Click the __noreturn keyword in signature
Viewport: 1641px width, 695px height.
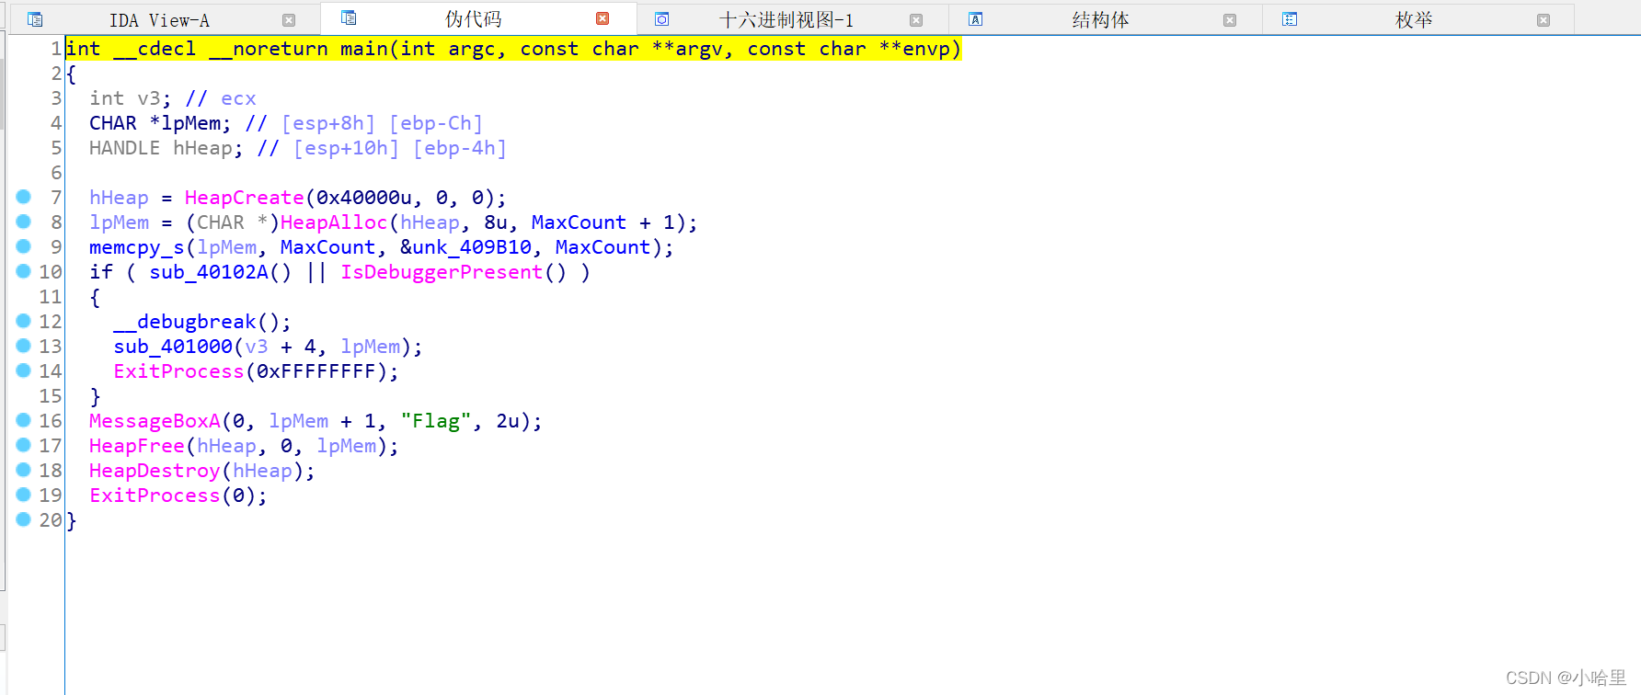pyautogui.click(x=268, y=49)
